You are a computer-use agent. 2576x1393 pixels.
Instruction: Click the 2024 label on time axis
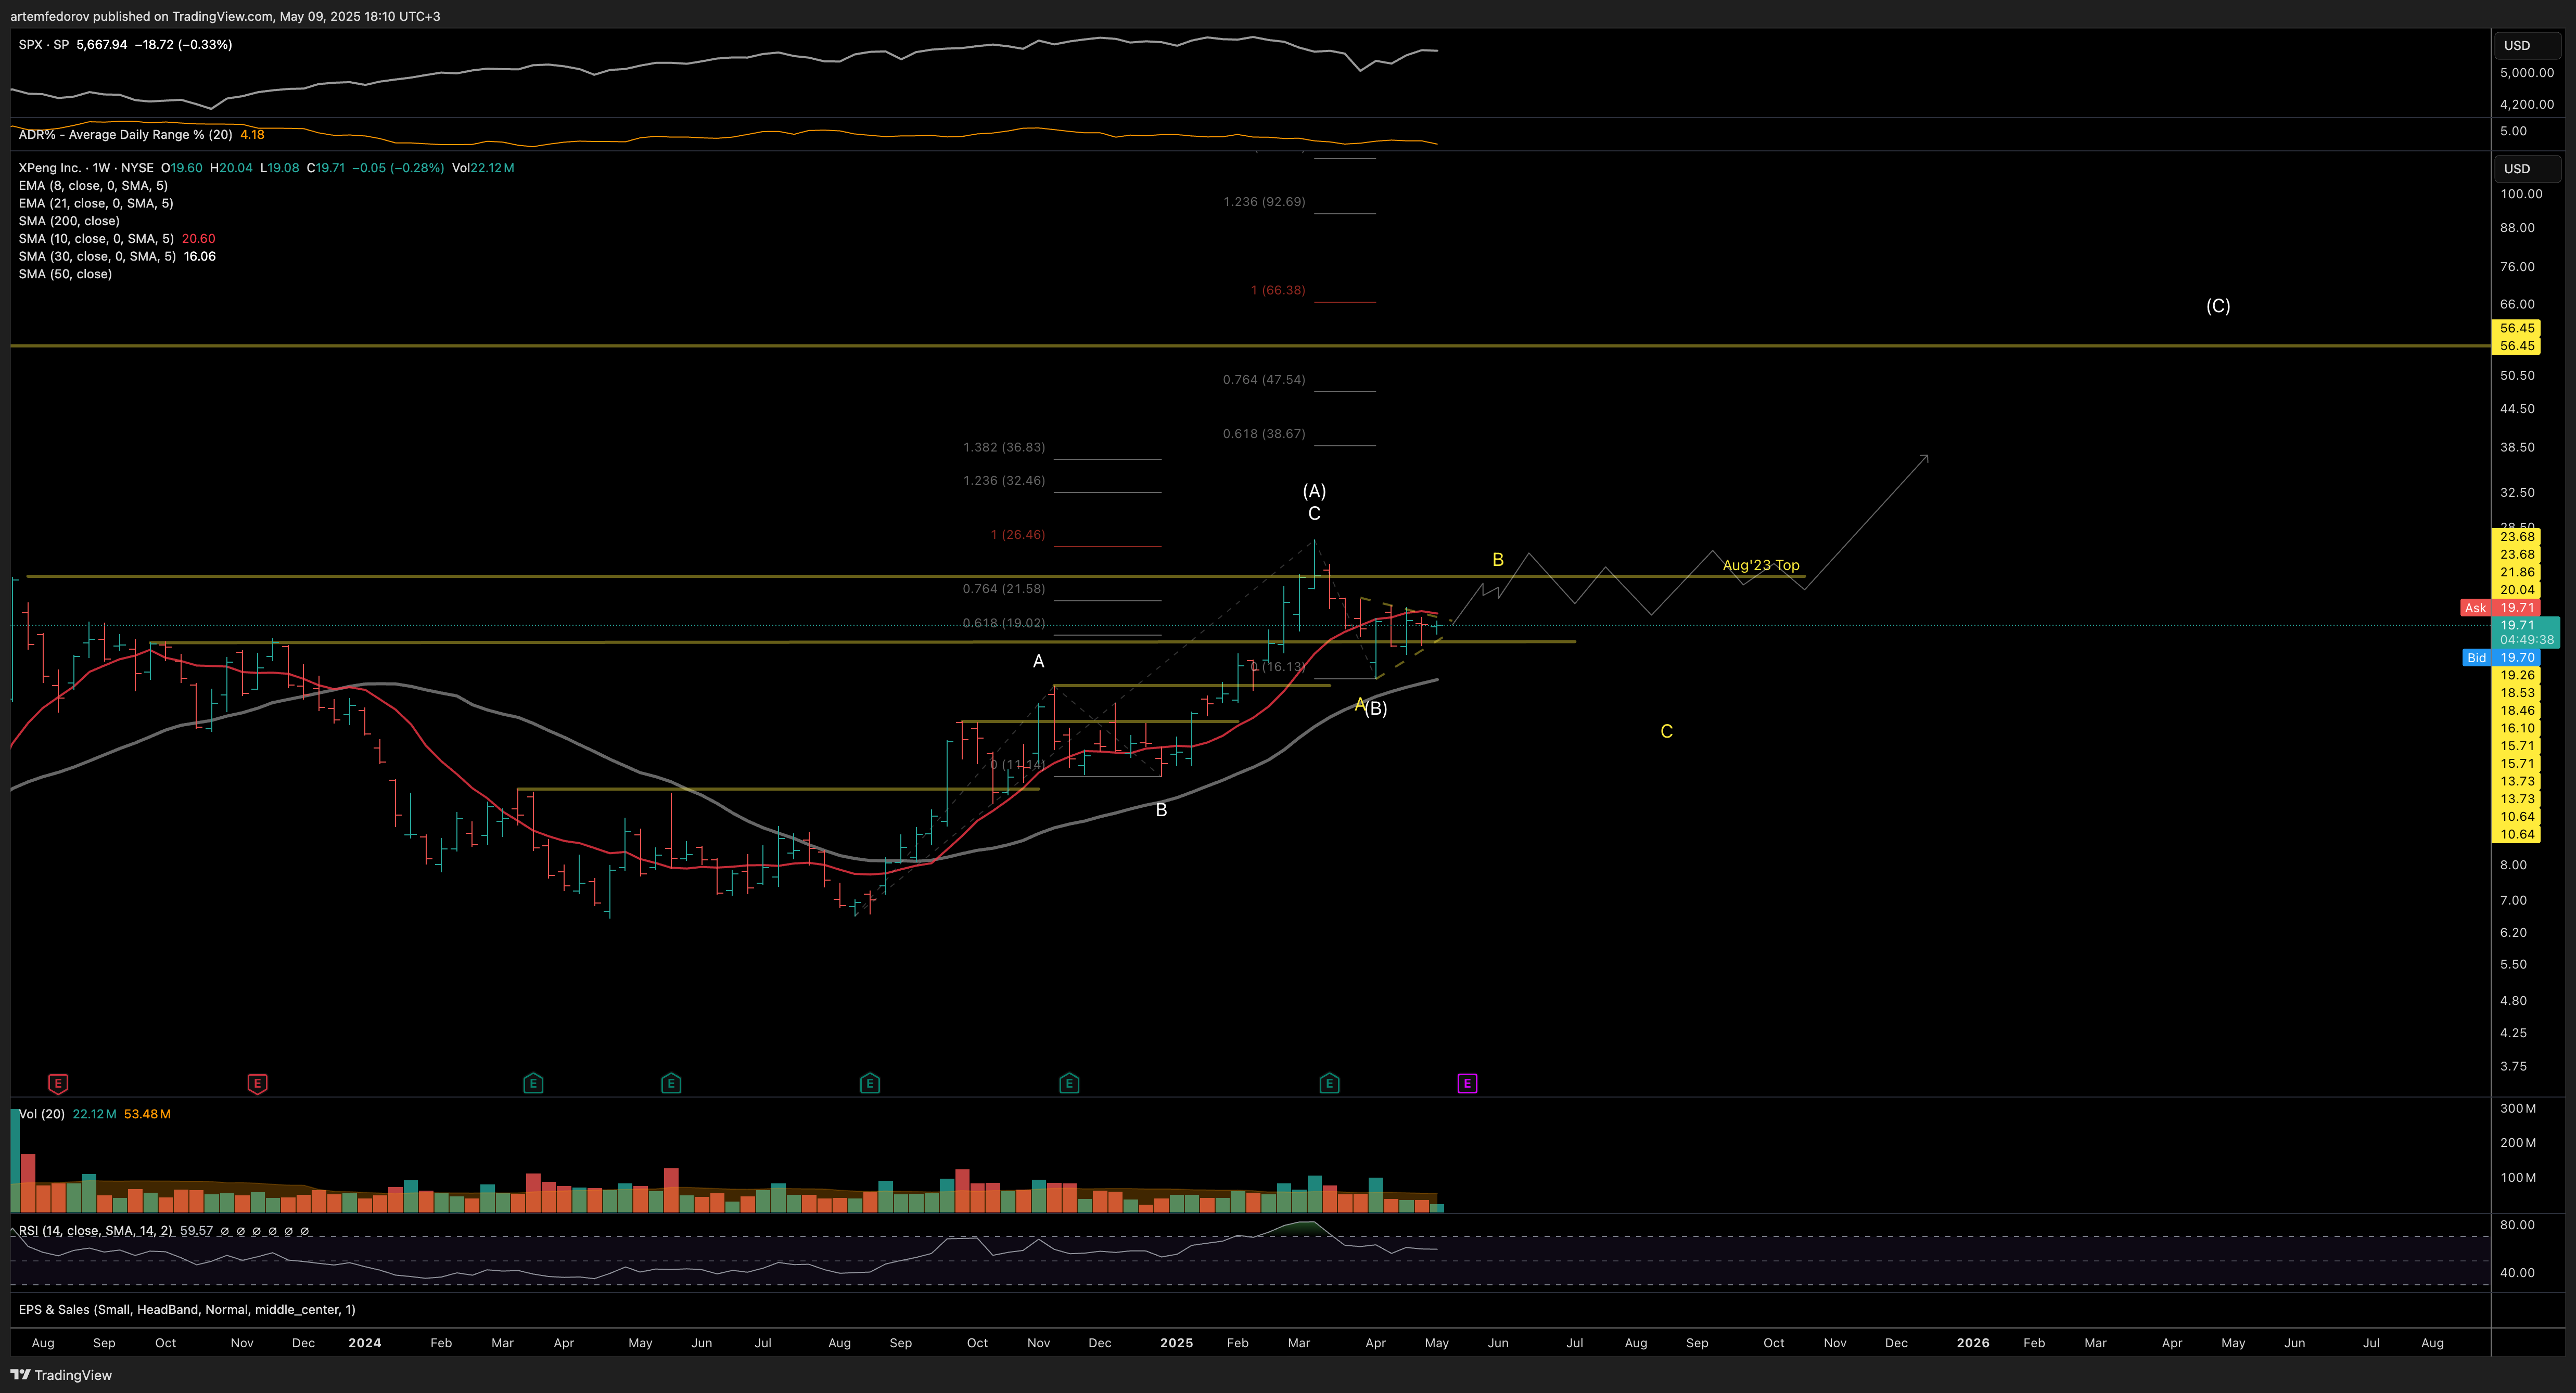tap(365, 1343)
